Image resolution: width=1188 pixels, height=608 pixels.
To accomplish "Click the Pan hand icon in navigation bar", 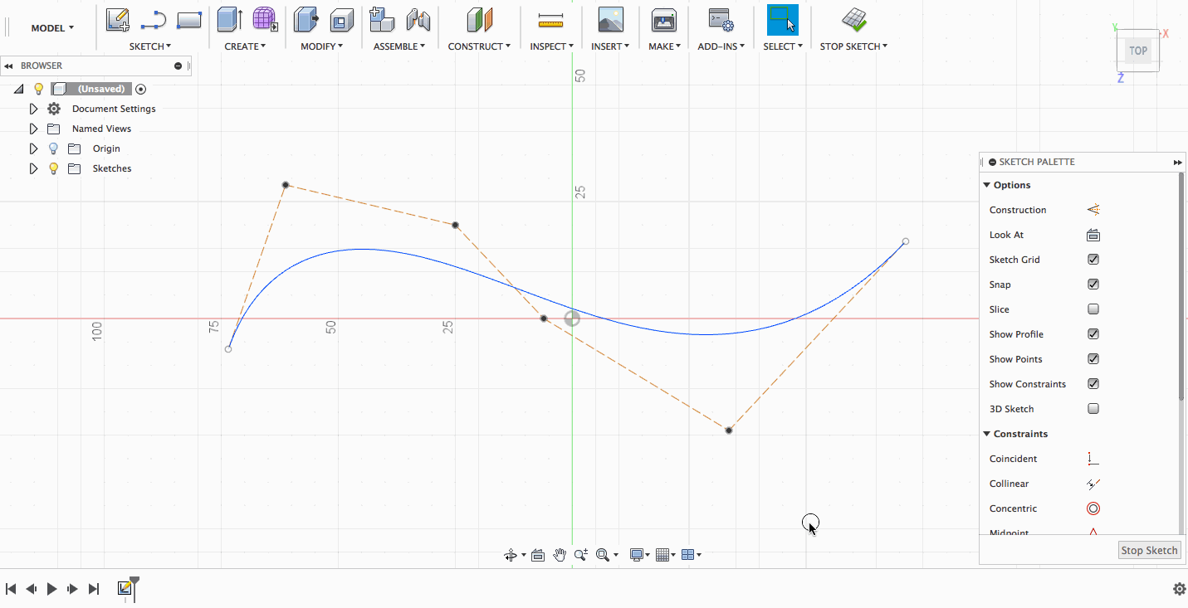I will 560,555.
